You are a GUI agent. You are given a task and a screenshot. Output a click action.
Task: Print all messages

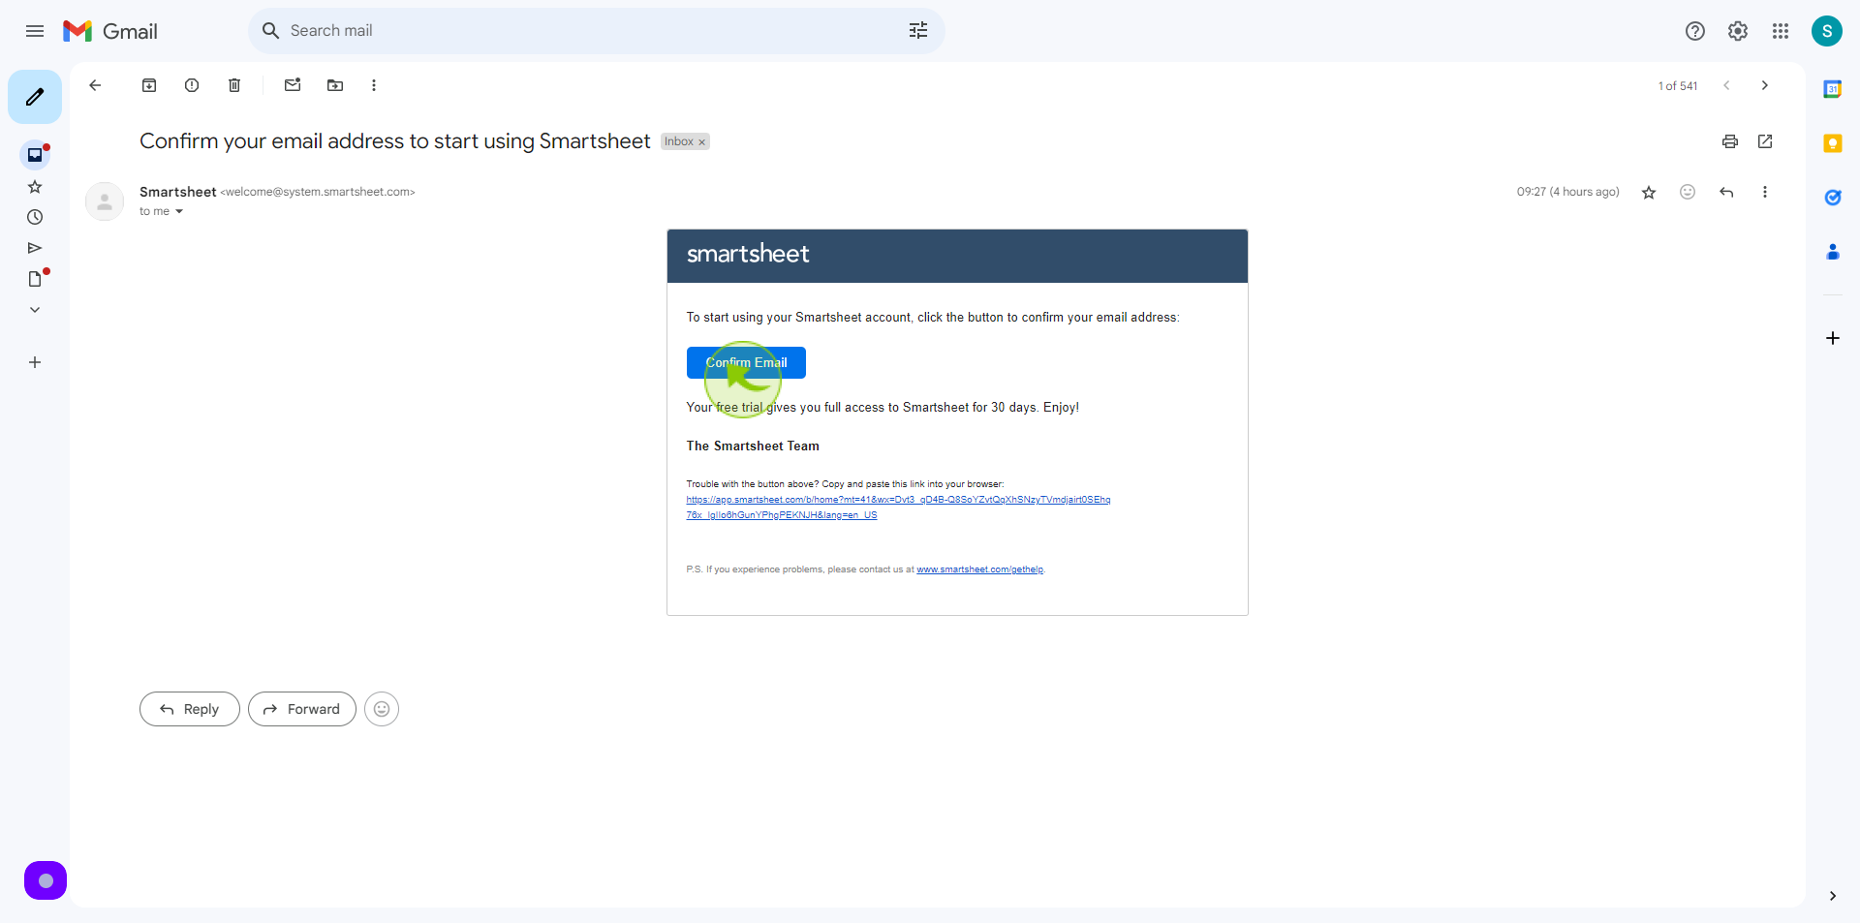pyautogui.click(x=1730, y=141)
